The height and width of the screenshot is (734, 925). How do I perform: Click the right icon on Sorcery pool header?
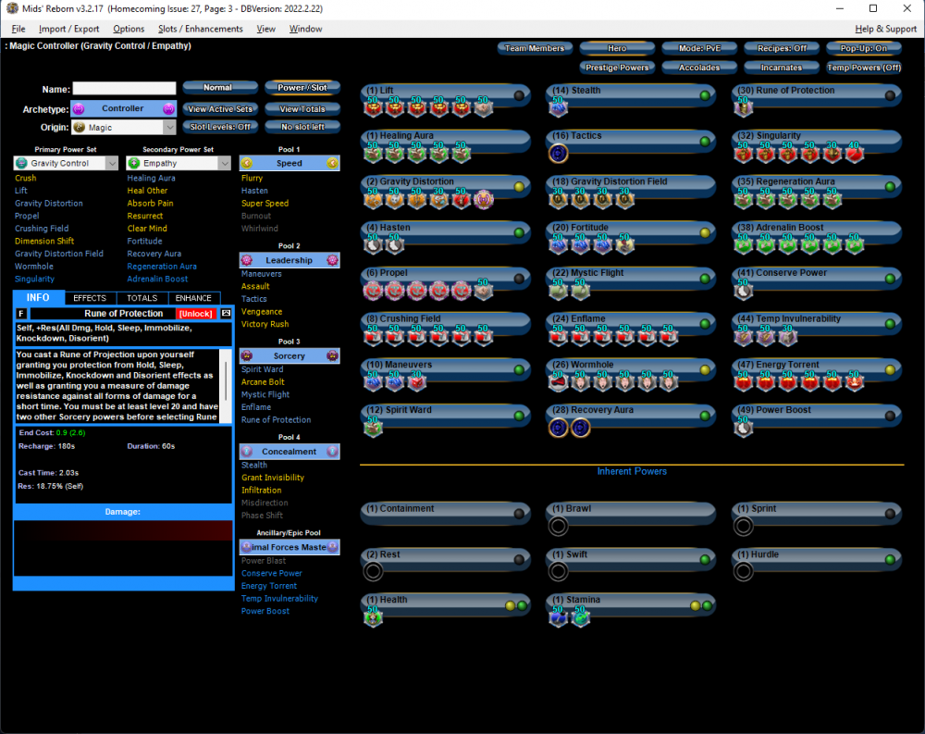coord(332,355)
